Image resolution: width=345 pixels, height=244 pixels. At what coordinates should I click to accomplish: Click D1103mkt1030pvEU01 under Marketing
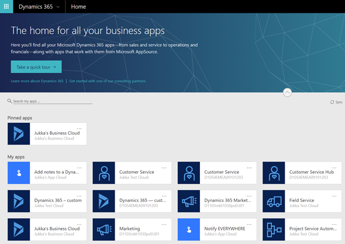[139, 234]
